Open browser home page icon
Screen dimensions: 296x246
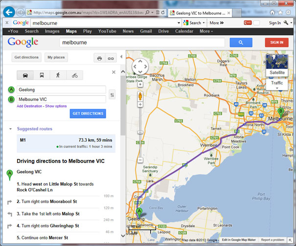coord(272,13)
